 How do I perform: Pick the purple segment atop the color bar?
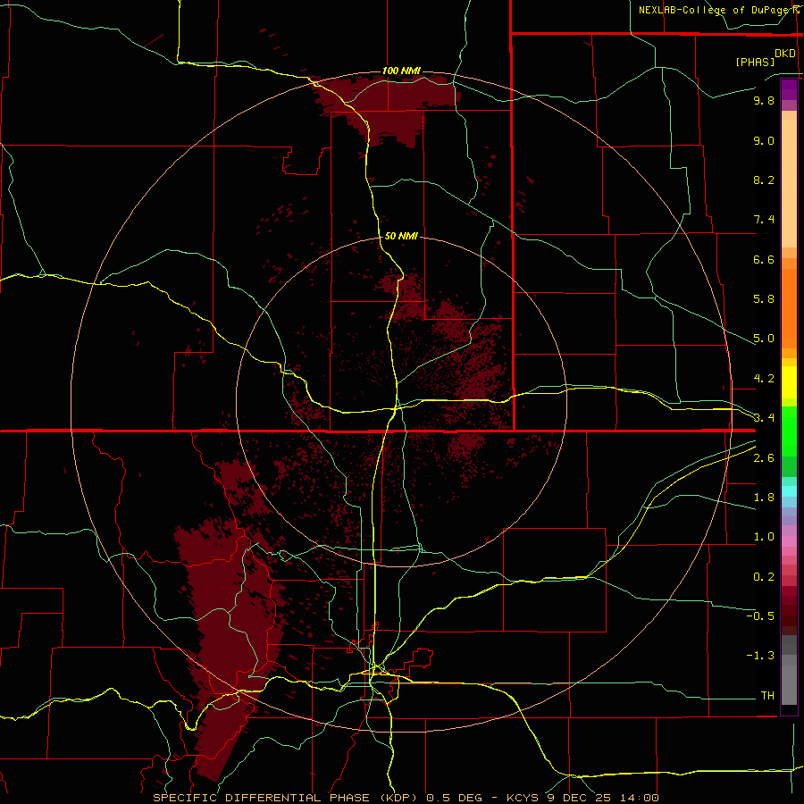point(789,89)
